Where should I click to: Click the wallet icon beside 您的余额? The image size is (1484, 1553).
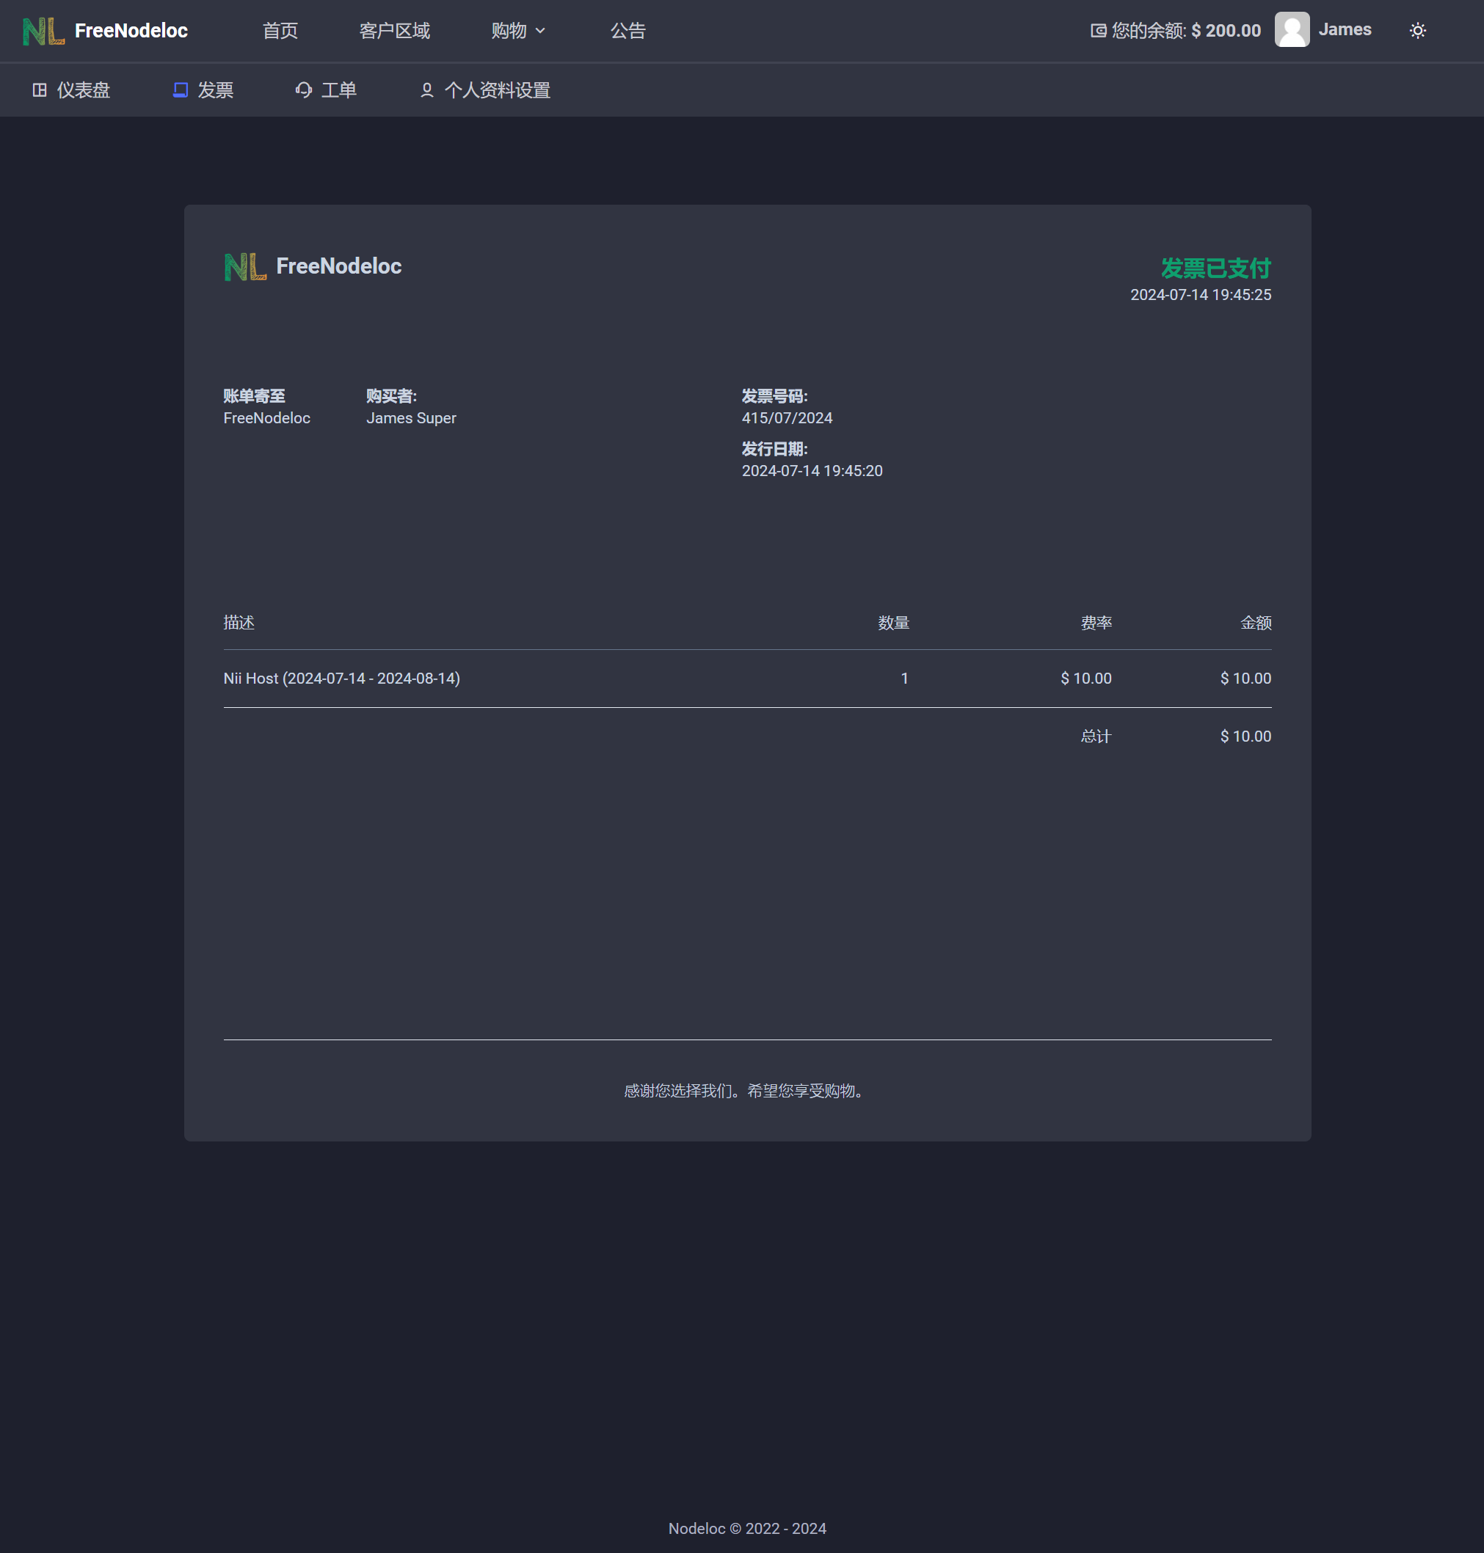click(x=1098, y=31)
